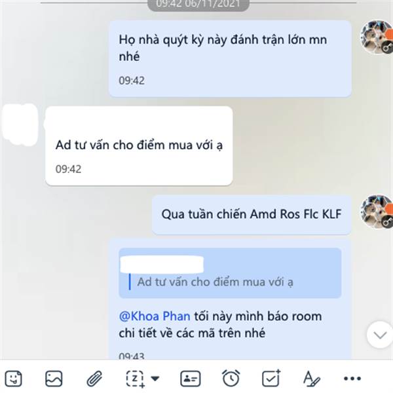Select the received message 'Ad tư vấn cho điểm mua với ạ'
The width and height of the screenshot is (393, 393).
[x=139, y=146]
